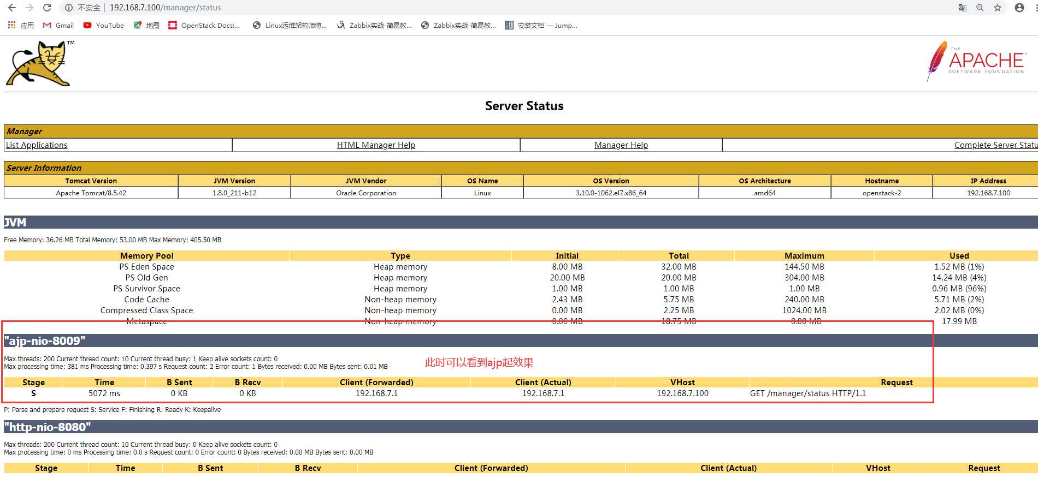Viewport: 1038px width, 478px height.
Task: Bookmark this page with star icon
Action: pos(998,8)
